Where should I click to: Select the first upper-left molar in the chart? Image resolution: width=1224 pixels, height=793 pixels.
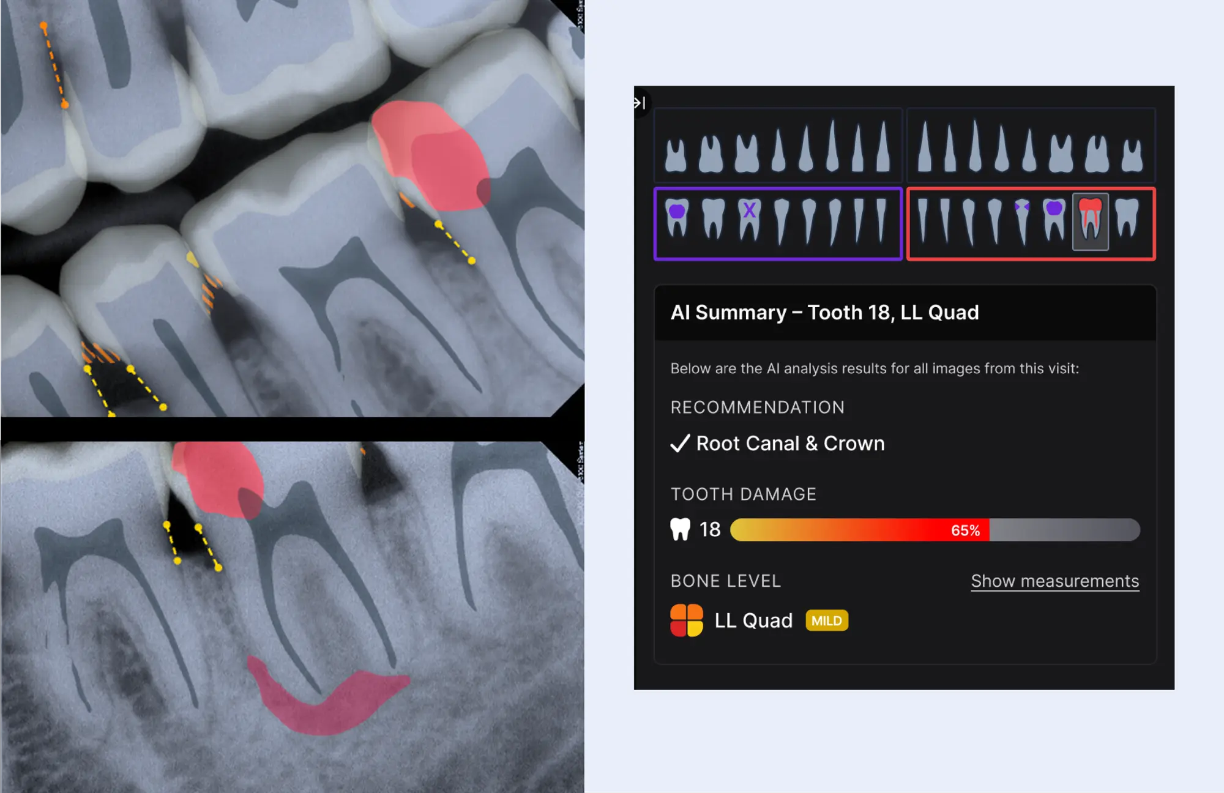(x=676, y=155)
